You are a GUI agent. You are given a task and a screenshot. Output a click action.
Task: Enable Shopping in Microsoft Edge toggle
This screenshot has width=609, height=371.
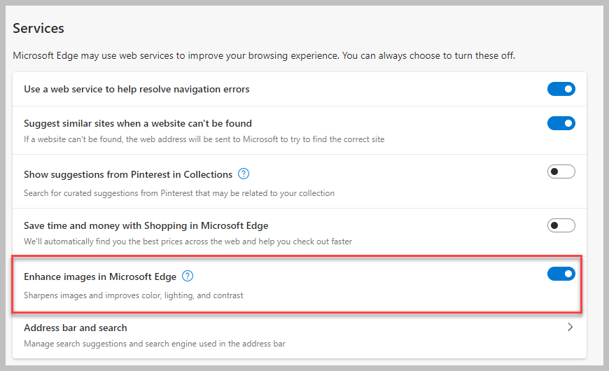click(561, 225)
